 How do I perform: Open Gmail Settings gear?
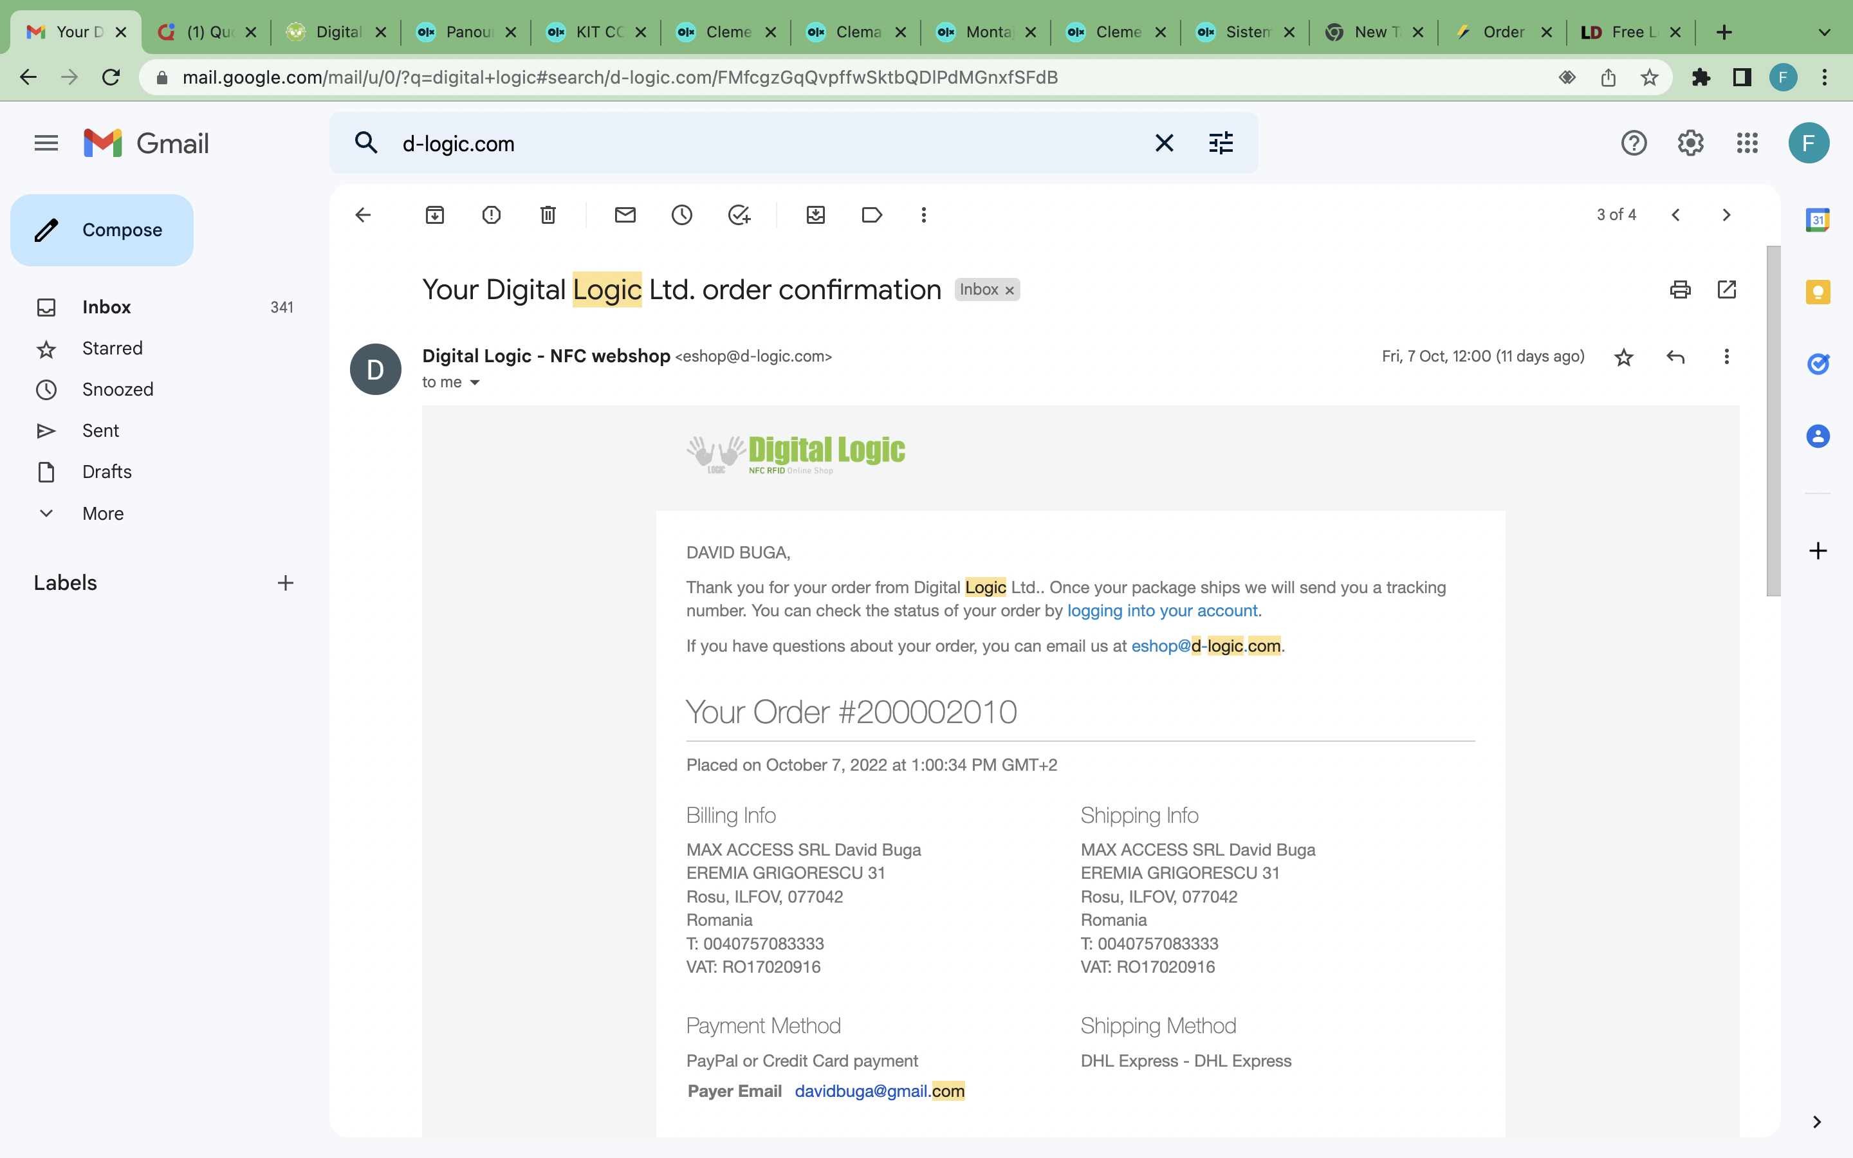[1691, 143]
